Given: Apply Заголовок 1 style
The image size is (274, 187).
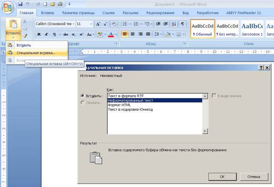Looking at the screenshot, I should [x=252, y=29].
